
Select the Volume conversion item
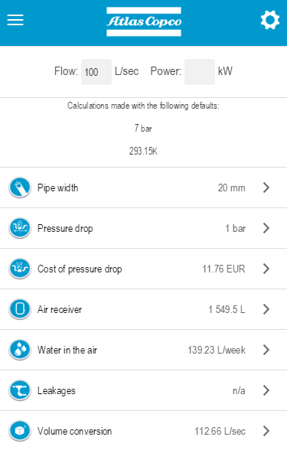(144, 431)
